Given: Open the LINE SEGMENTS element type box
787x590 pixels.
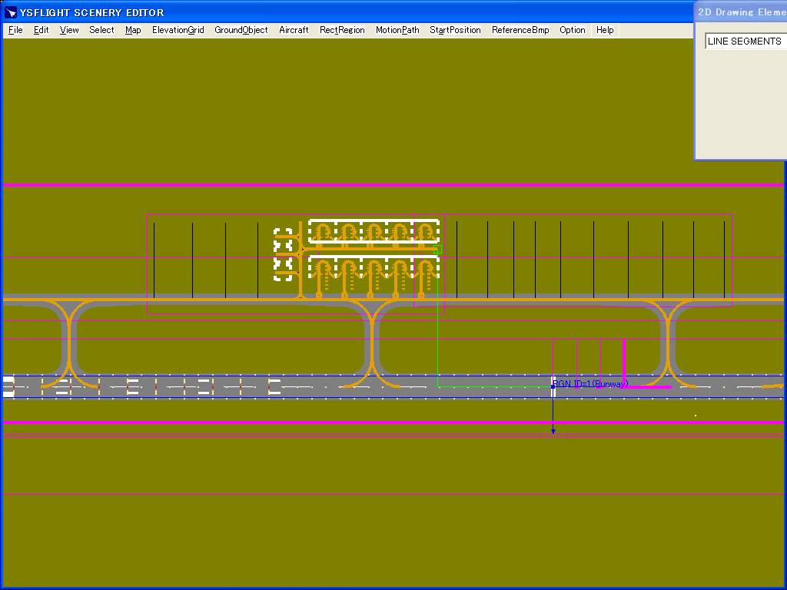Looking at the screenshot, I should click(x=745, y=41).
